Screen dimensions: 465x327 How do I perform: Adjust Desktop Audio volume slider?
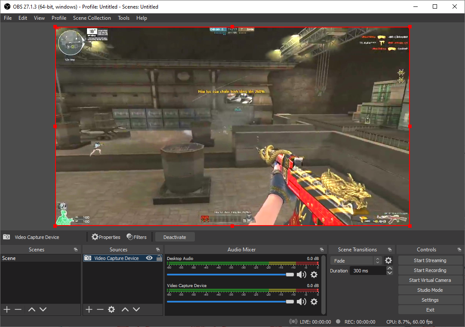coord(231,275)
